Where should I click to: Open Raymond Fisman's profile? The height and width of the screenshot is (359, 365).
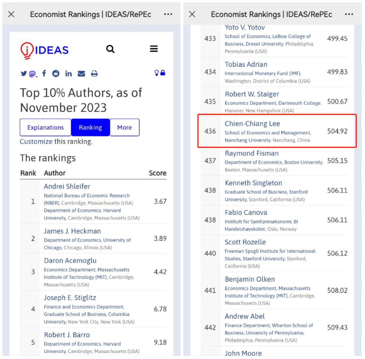tap(252, 153)
